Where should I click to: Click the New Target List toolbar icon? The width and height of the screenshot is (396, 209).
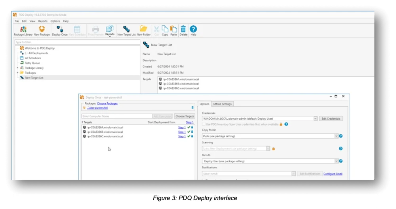point(126,31)
